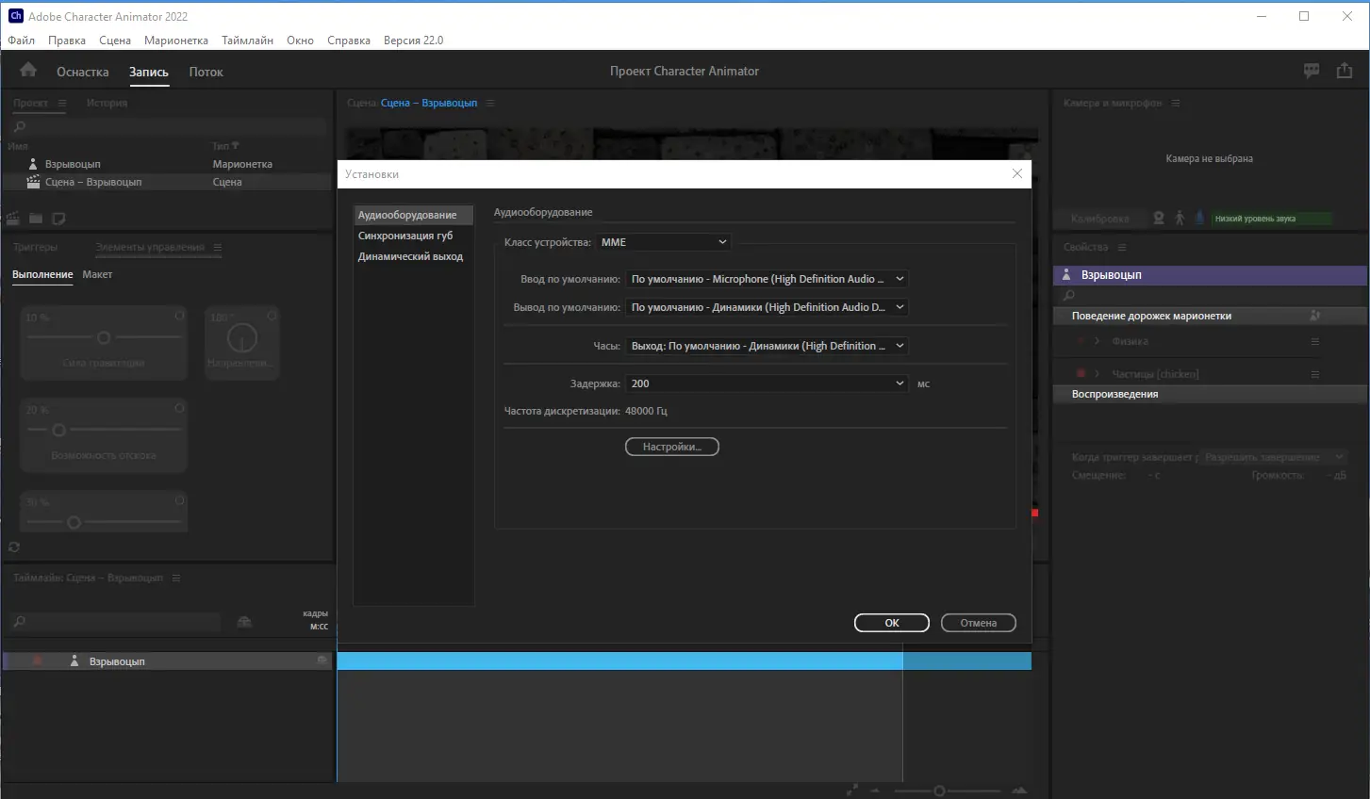This screenshot has height=799, width=1370.
Task: Toggle arm dot beside Частицы [chicken] behavior
Action: pos(1081,373)
